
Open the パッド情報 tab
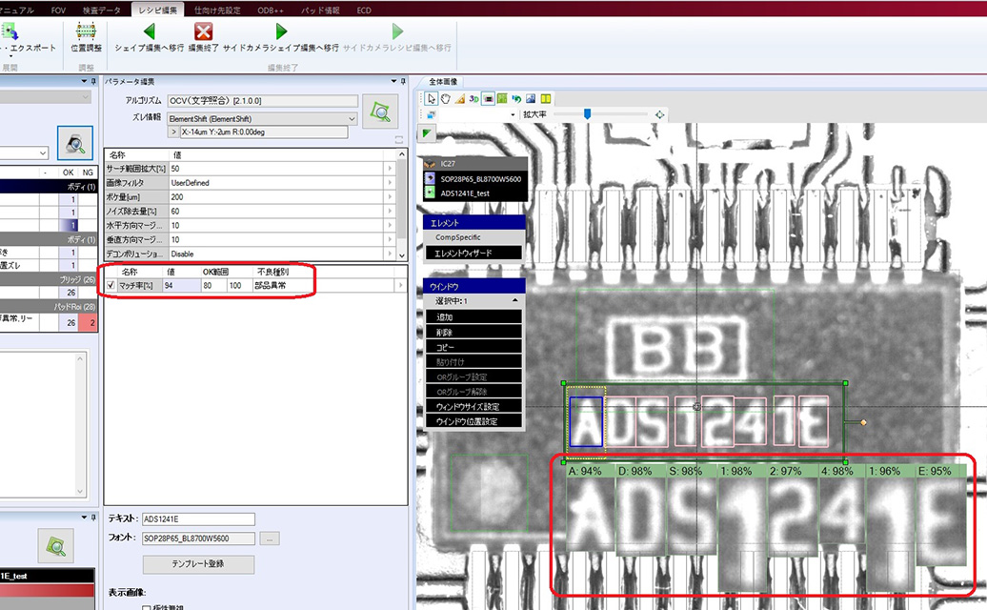point(320,10)
